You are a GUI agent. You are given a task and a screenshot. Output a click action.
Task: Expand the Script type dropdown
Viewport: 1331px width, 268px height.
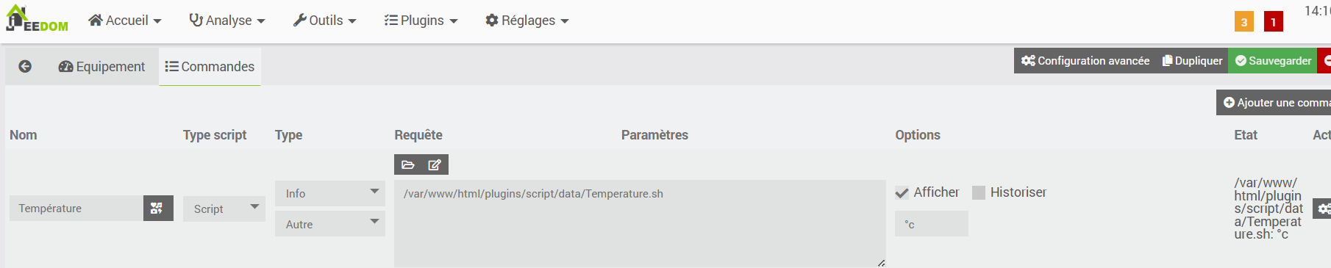(x=224, y=209)
